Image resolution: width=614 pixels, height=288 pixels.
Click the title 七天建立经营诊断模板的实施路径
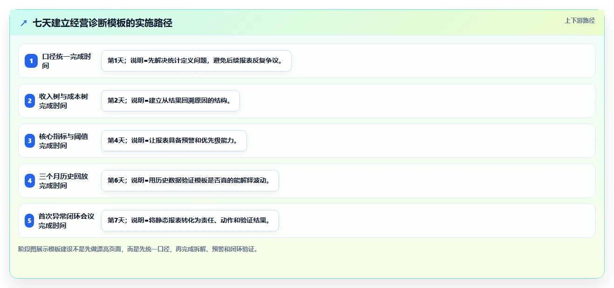coord(102,23)
